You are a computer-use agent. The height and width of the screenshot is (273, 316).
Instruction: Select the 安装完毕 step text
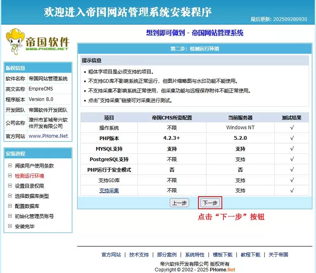(x=25, y=226)
